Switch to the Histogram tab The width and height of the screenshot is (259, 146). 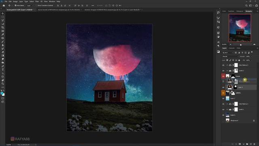click(x=240, y=11)
